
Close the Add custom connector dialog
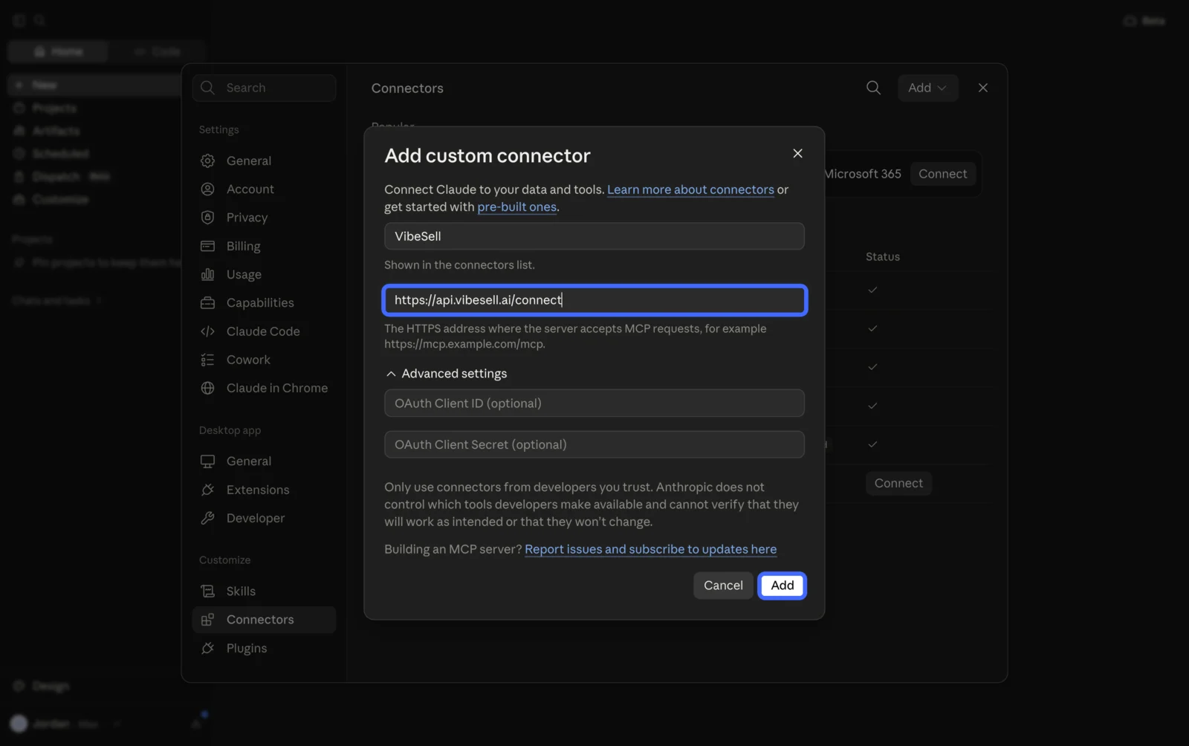pyautogui.click(x=797, y=153)
